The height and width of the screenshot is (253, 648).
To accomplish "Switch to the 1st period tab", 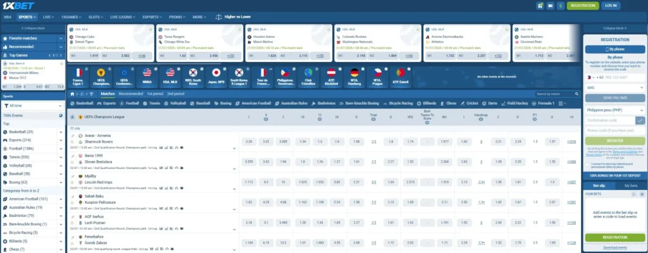I will click(155, 94).
